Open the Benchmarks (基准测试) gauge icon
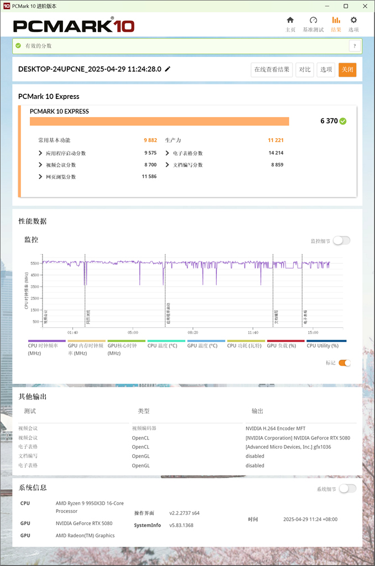The width and height of the screenshot is (375, 566). pyautogui.click(x=313, y=20)
